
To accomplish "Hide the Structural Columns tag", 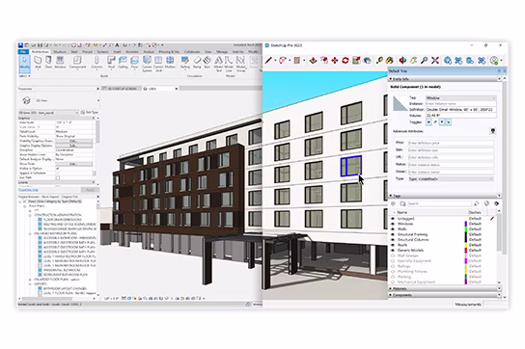I will tap(393, 240).
